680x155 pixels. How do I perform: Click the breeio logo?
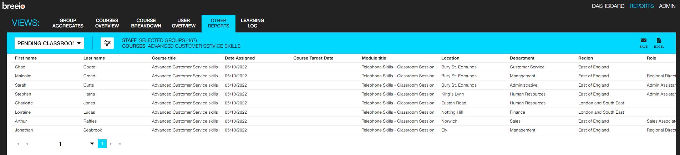point(14,6)
